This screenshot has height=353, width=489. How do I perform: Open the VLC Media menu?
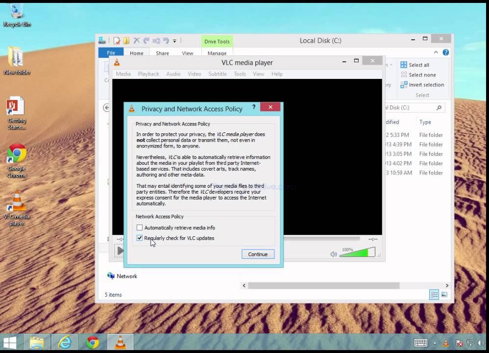(123, 74)
